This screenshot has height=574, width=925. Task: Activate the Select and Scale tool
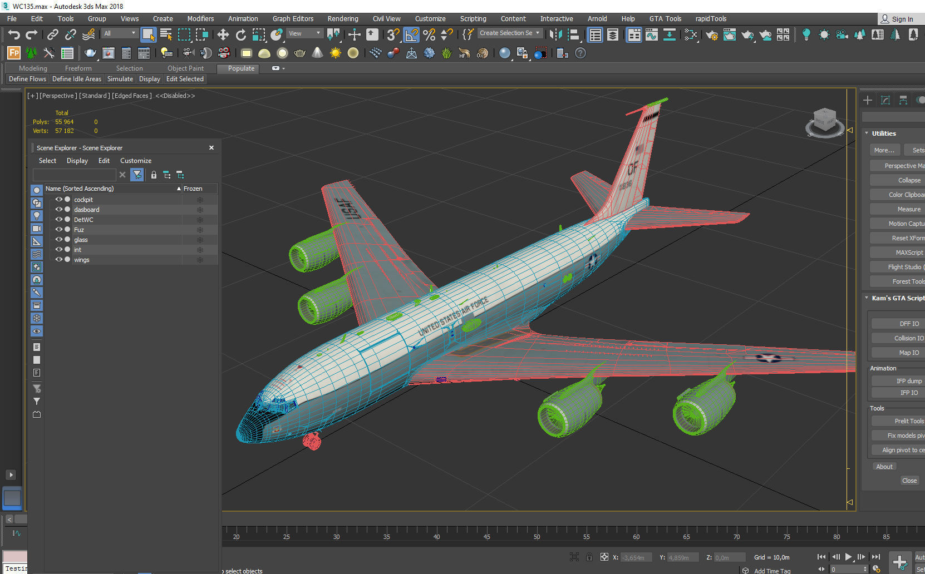(259, 35)
